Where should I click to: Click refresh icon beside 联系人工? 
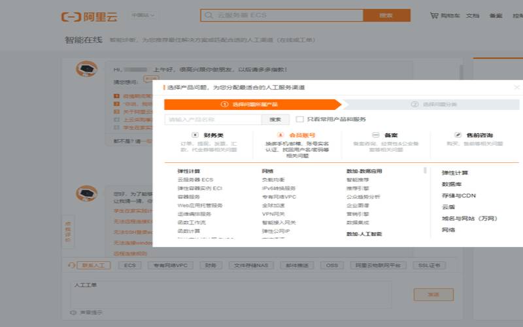coord(71,266)
